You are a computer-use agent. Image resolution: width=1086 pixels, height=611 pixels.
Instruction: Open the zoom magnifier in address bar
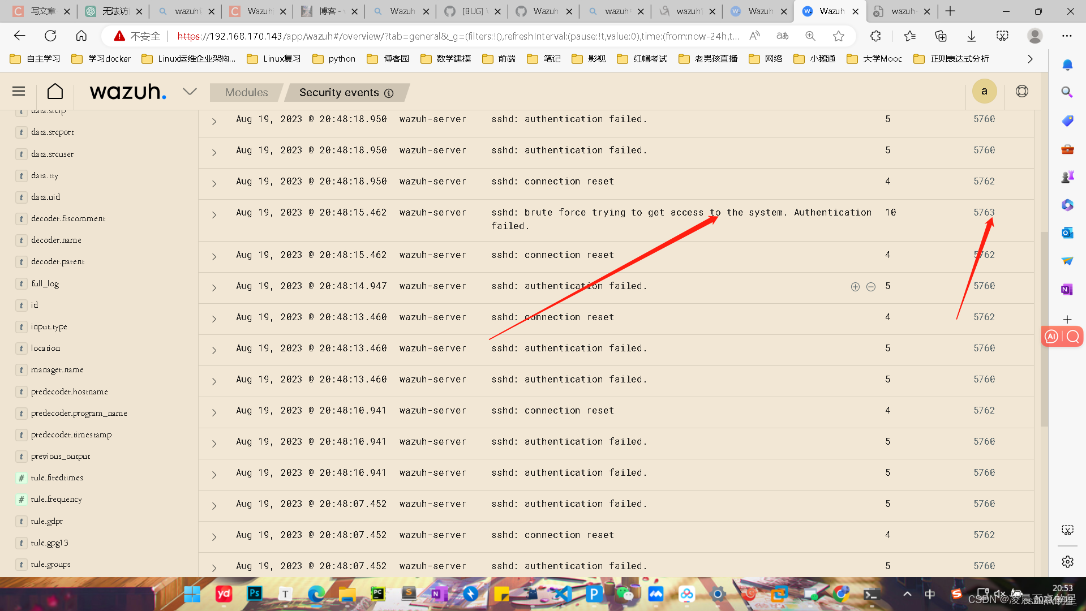[x=810, y=36]
